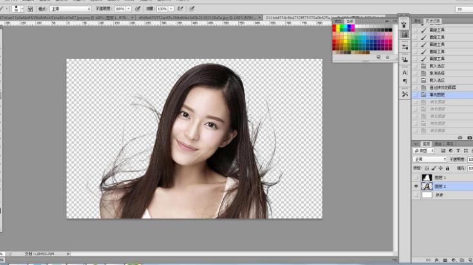The height and width of the screenshot is (265, 473).
Task: Open the Character panel icon (A|)
Action: point(405,73)
